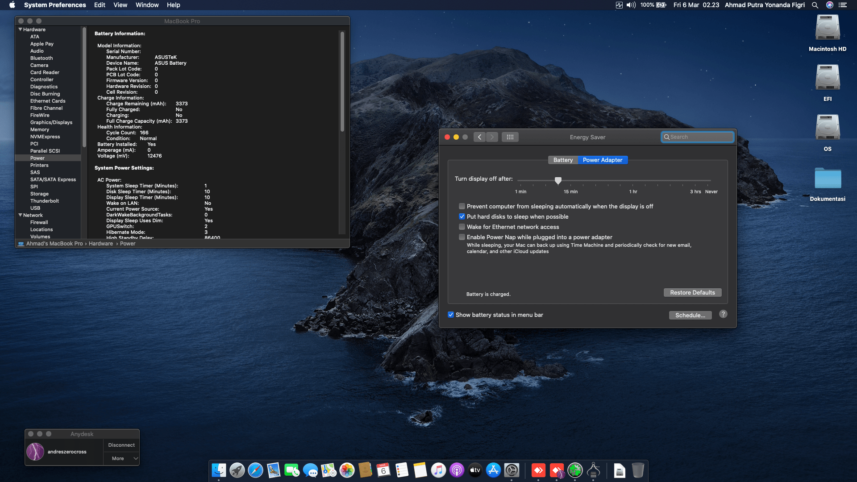Select Graphics/Displays in Hardware list

coord(51,122)
